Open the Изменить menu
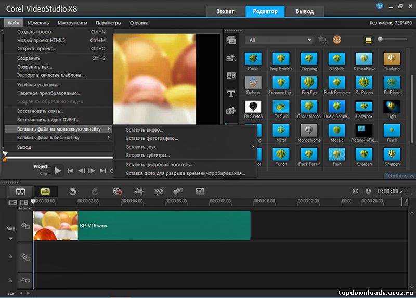 coord(38,23)
